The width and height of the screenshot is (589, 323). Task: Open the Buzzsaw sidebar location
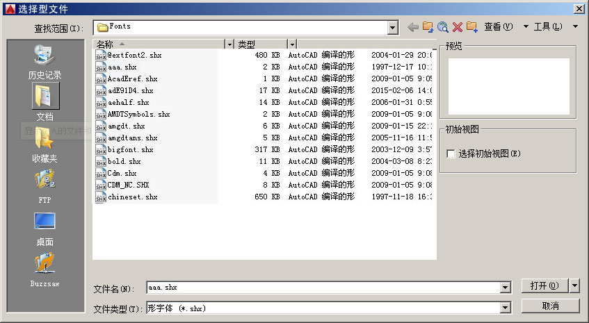[45, 270]
